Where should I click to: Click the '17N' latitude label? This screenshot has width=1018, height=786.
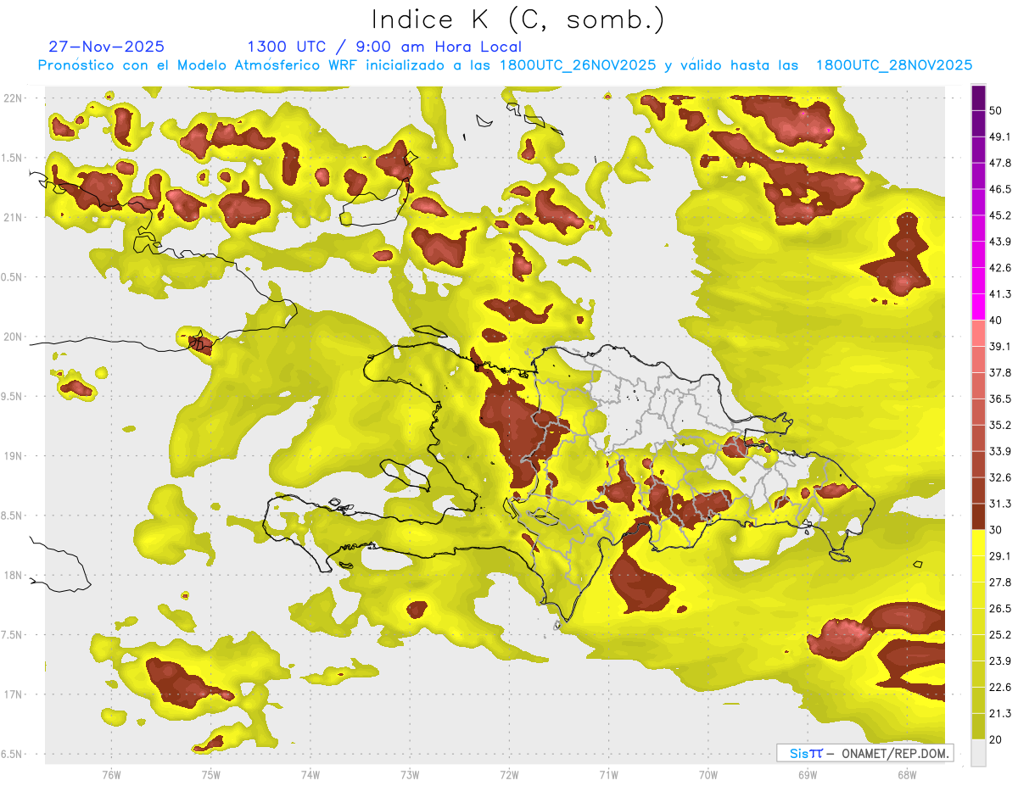point(14,694)
